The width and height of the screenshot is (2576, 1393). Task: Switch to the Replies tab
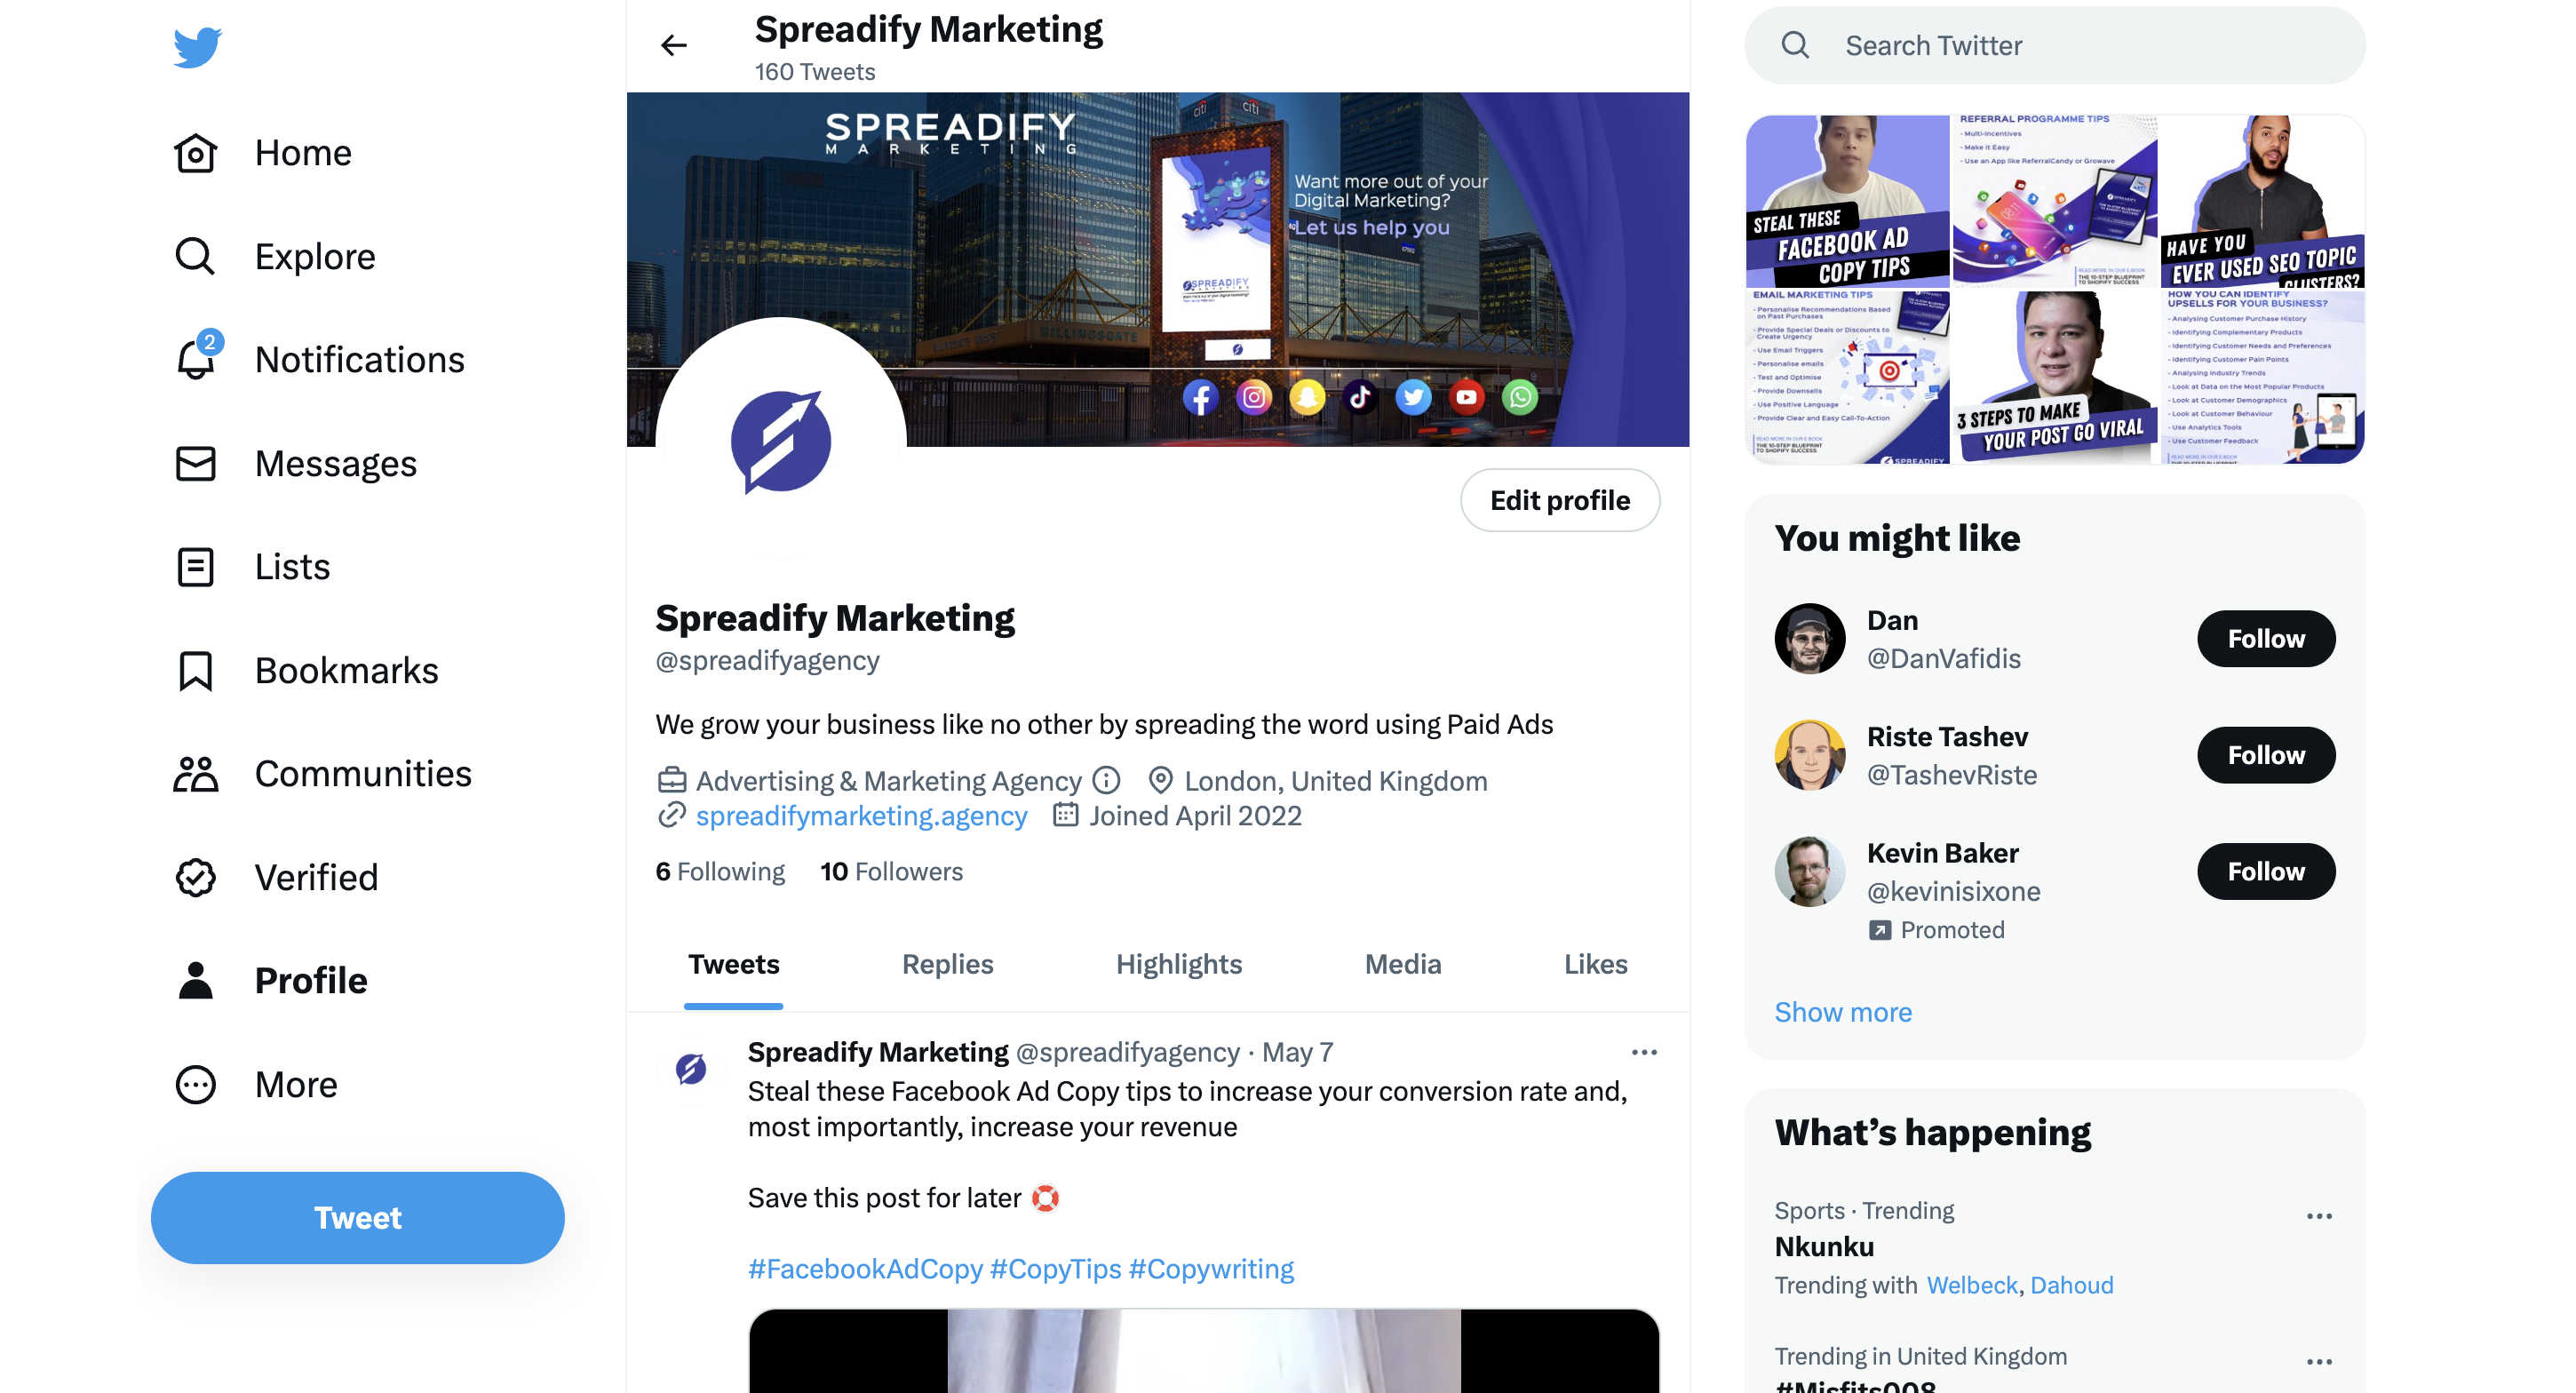point(947,964)
